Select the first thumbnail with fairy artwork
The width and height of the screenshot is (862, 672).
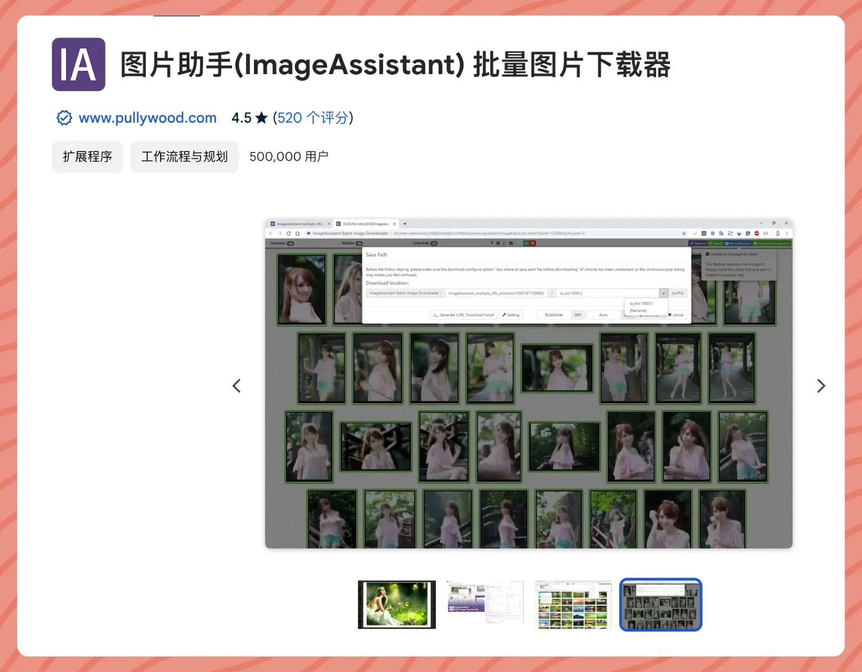(x=397, y=604)
